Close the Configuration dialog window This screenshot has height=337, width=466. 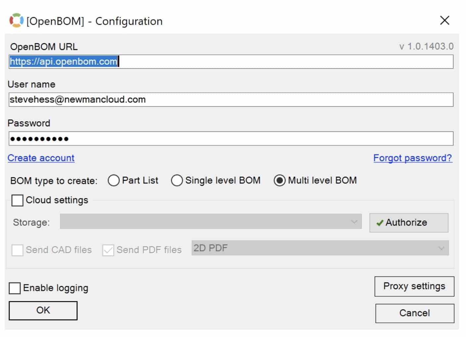point(444,20)
